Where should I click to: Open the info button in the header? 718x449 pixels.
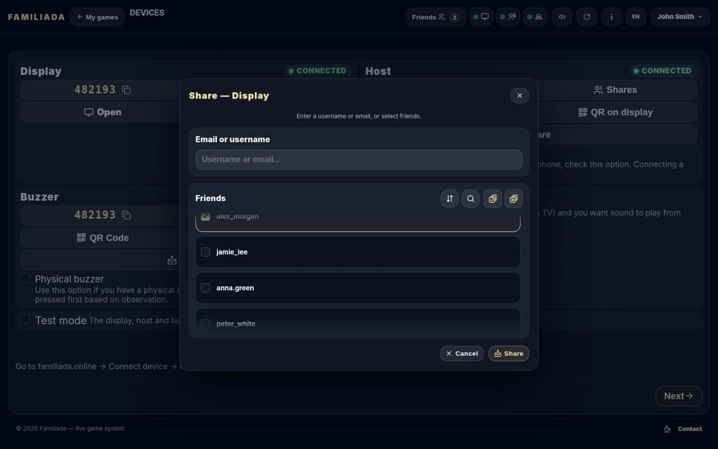(x=611, y=17)
